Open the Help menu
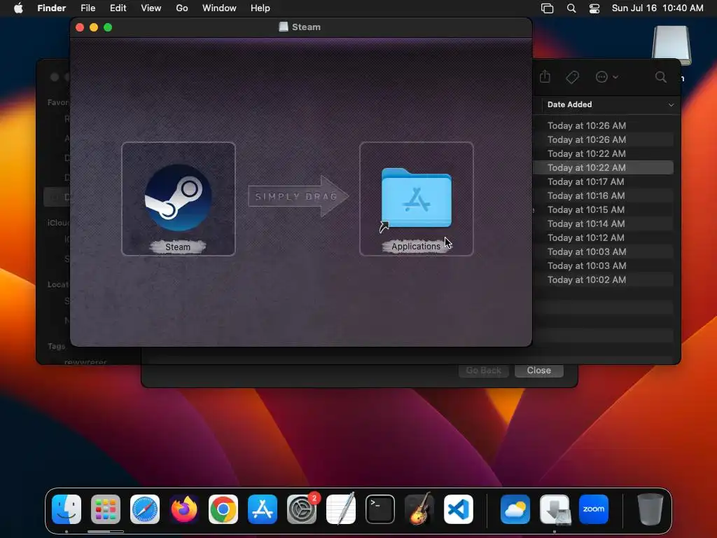 pos(260,8)
